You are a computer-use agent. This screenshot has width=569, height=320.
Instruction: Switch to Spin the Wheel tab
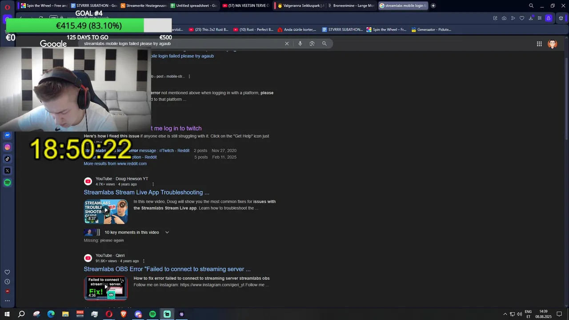[44, 6]
